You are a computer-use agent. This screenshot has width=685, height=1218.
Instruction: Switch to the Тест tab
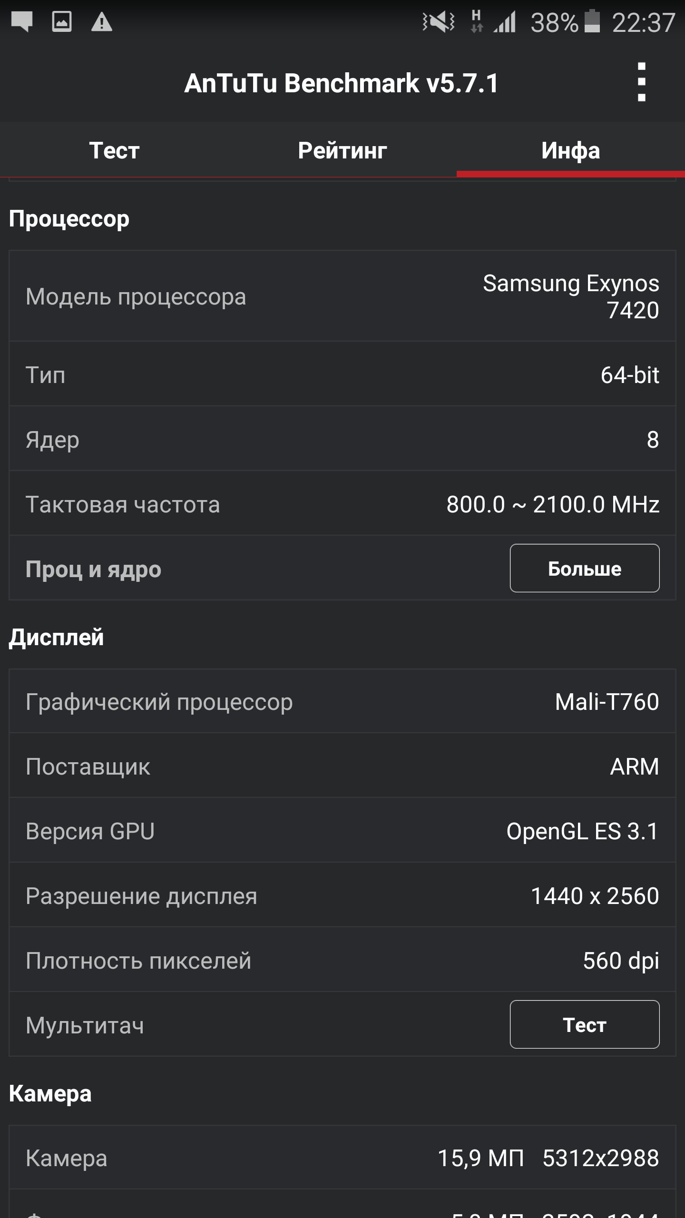click(114, 150)
